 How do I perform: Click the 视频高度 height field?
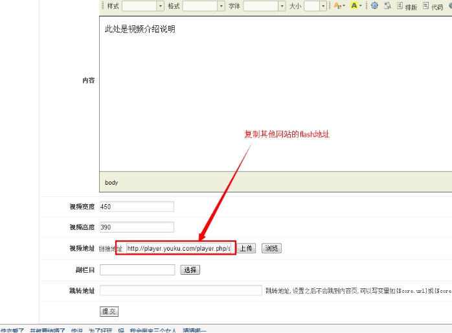(x=137, y=227)
